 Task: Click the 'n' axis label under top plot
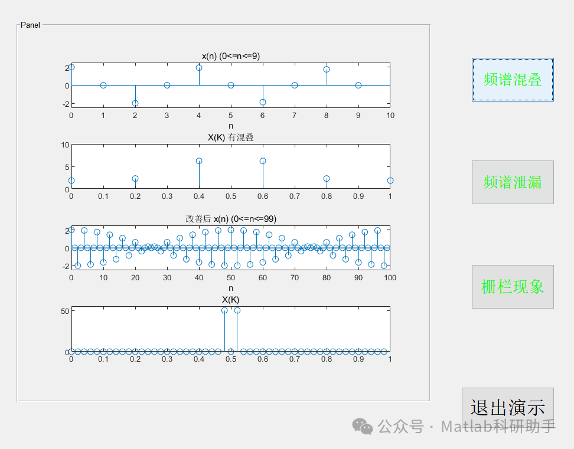point(231,126)
